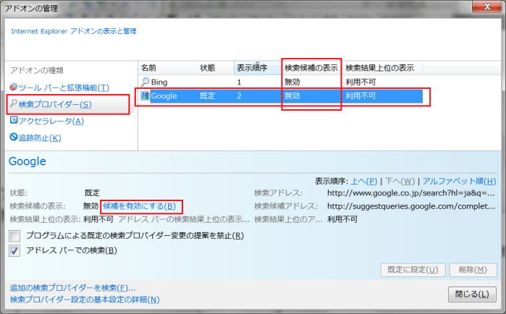Image resolution: width=506 pixels, height=314 pixels.
Task: Select ツール バーと拡張機能(T) category
Action: click(x=64, y=88)
